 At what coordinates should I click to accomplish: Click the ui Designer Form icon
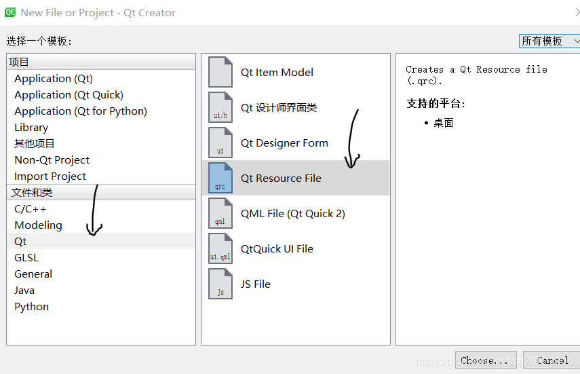pyautogui.click(x=220, y=143)
